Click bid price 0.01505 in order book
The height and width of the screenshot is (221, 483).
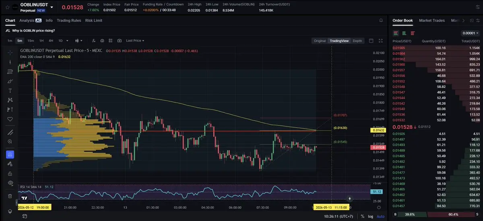pos(399,134)
